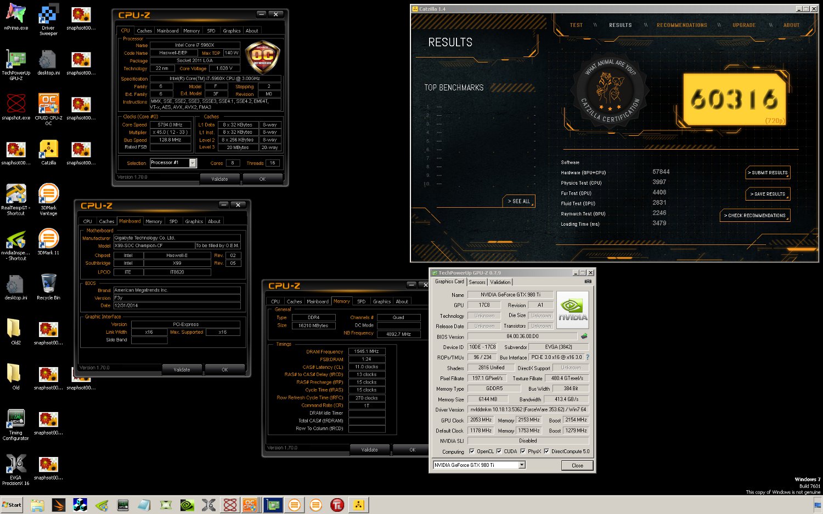
Task: Select the snapshot.exe desktop icon
Action: 16,107
